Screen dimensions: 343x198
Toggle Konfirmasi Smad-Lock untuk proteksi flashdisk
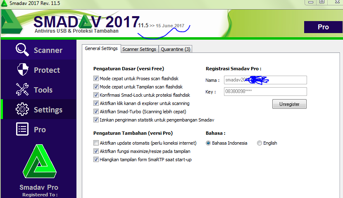[x=96, y=95]
